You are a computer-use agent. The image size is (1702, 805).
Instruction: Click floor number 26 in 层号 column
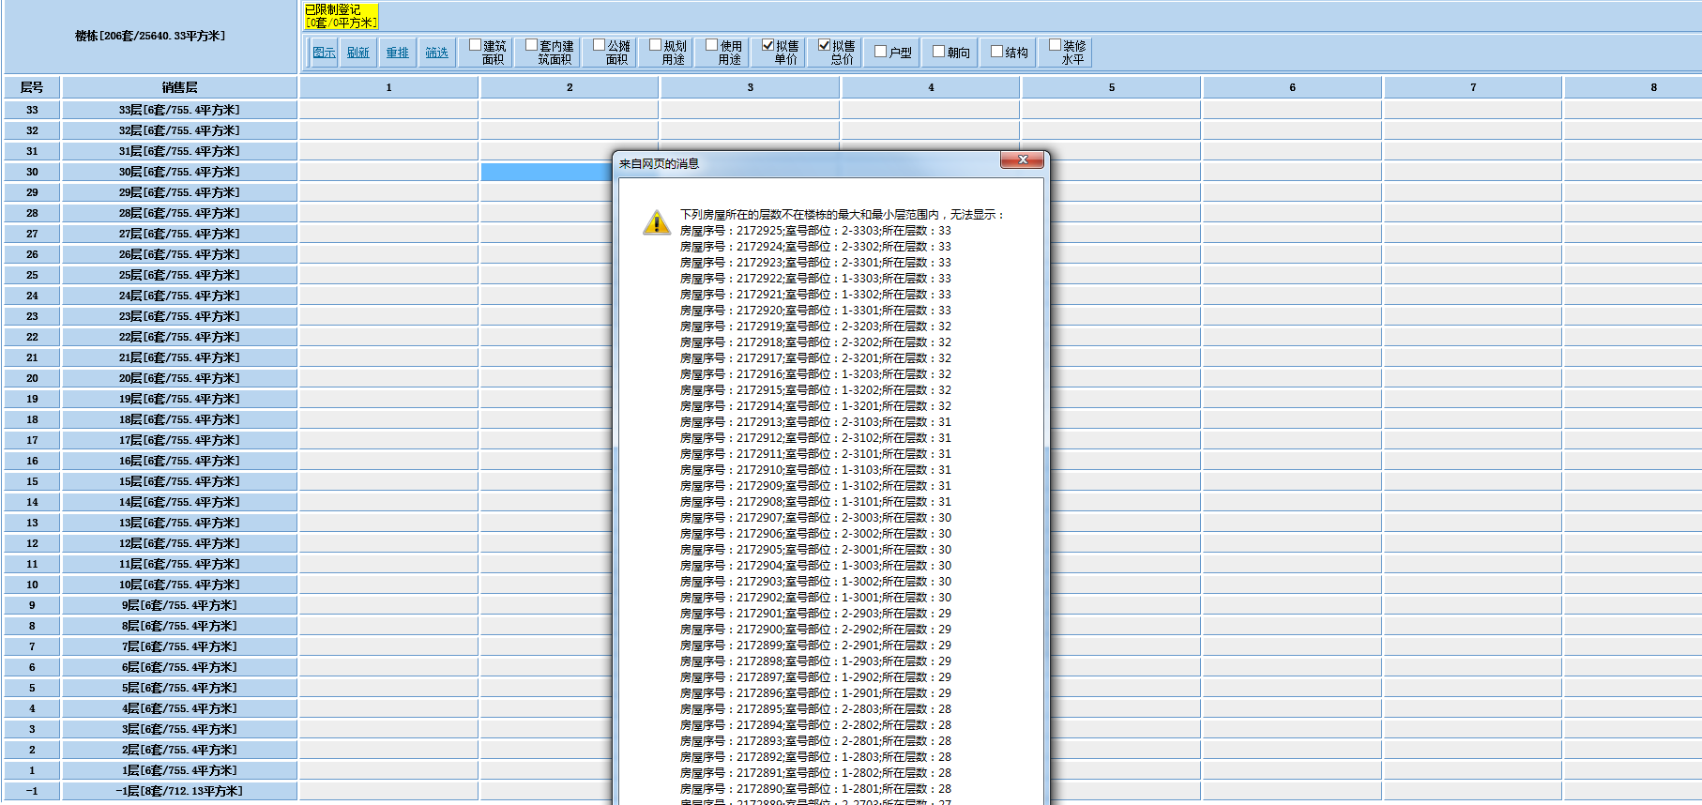(32, 254)
